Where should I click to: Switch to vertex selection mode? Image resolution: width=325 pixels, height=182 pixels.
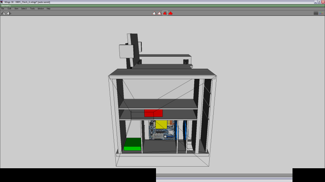[154, 13]
